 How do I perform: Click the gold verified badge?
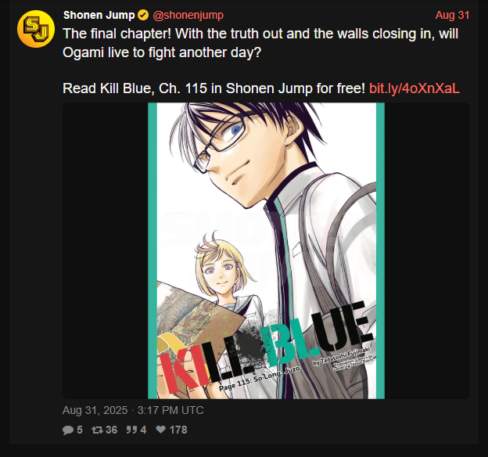coord(143,16)
